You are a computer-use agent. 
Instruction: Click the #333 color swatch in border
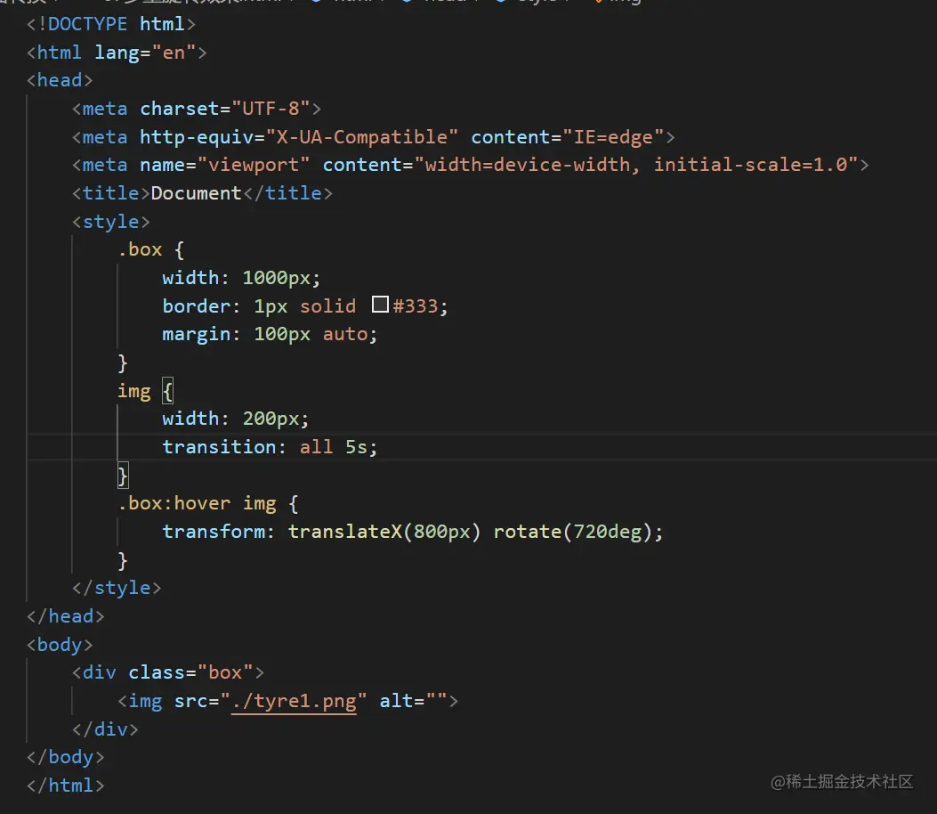[x=380, y=305]
